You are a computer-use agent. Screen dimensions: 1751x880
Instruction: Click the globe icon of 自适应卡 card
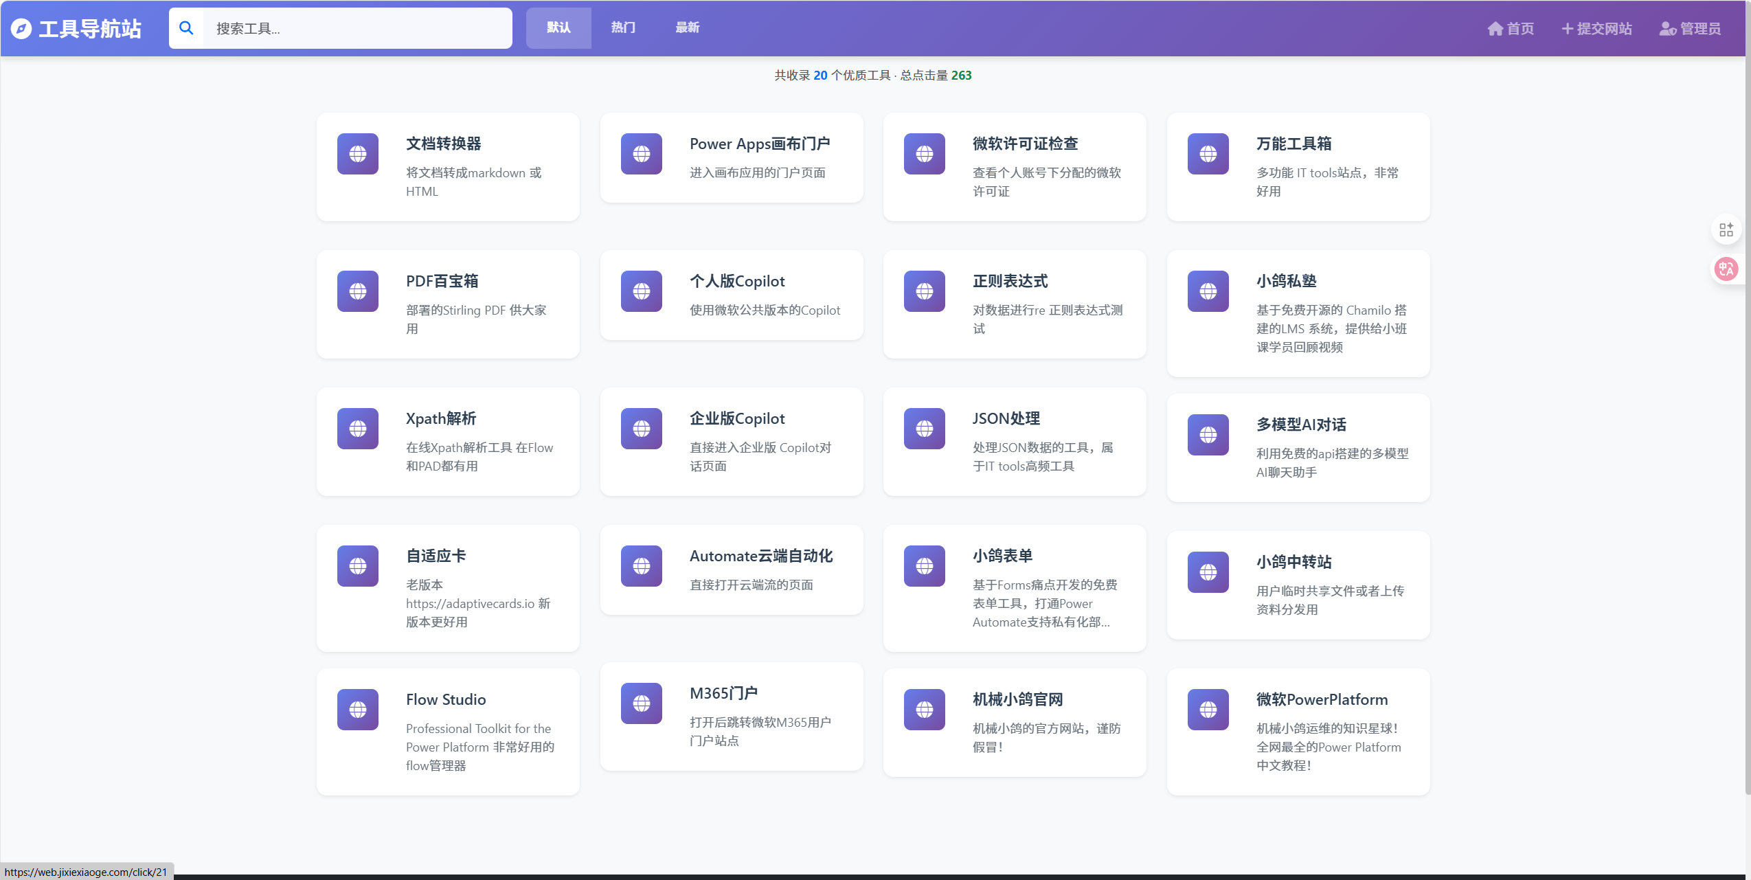point(358,566)
